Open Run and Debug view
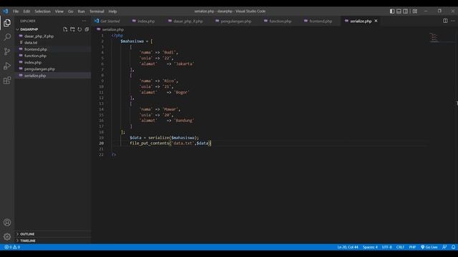 tap(7, 66)
